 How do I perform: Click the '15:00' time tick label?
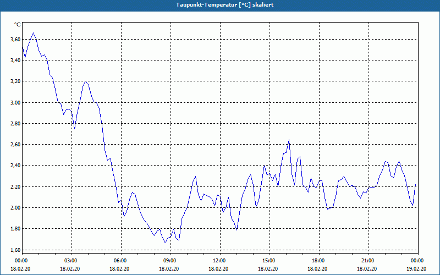(x=268, y=261)
